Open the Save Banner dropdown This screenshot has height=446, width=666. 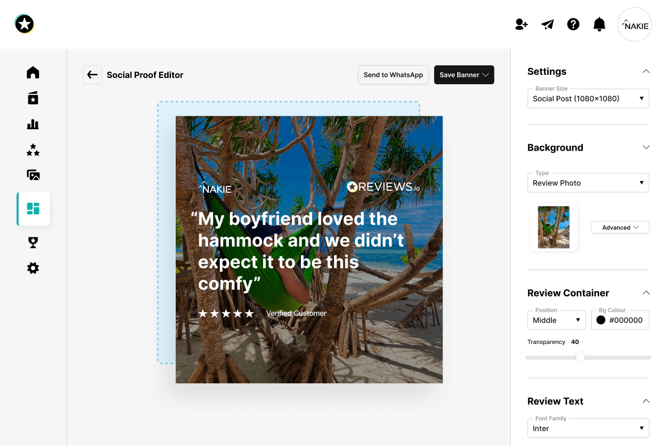tap(463, 75)
